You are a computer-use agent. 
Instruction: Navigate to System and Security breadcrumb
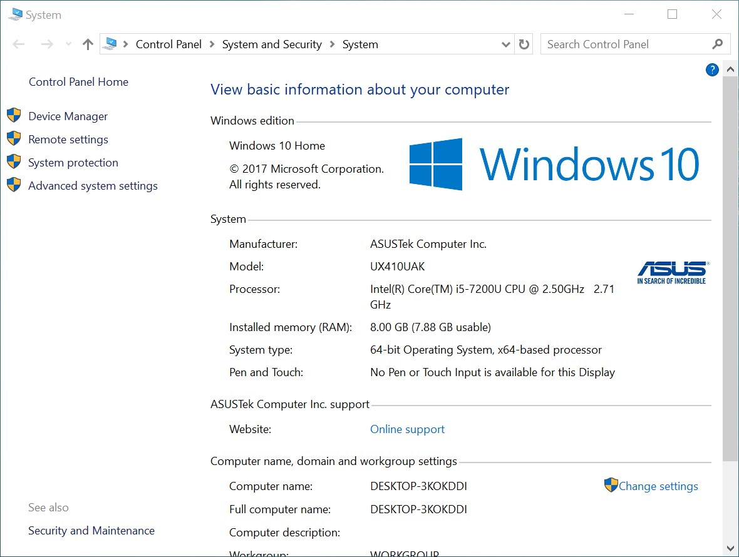tap(272, 44)
